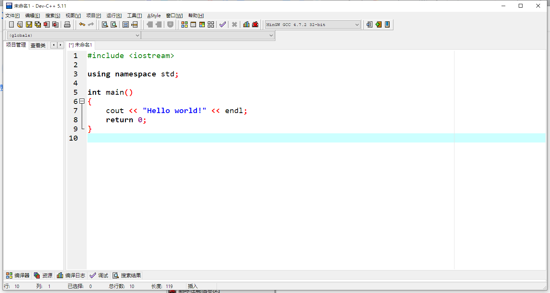The image size is (550, 293).
Task: Switch to the 查看类 sidebar tab
Action: point(38,45)
